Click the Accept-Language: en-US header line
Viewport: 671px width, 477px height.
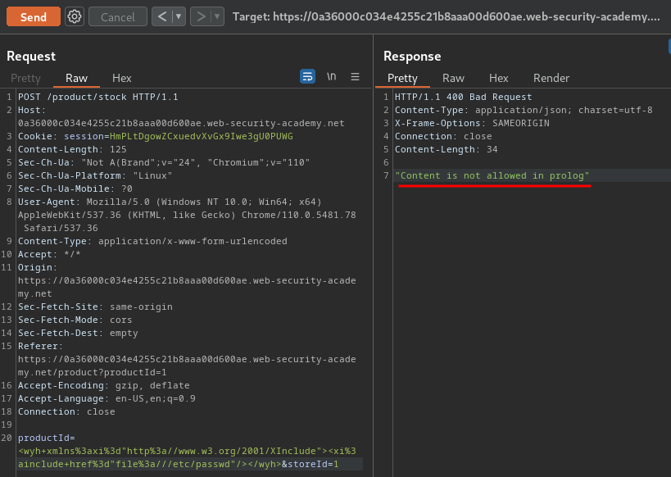[107, 398]
